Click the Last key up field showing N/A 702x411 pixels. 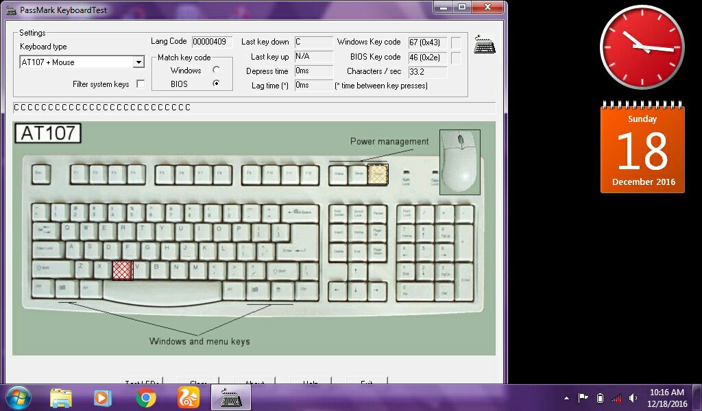[313, 56]
